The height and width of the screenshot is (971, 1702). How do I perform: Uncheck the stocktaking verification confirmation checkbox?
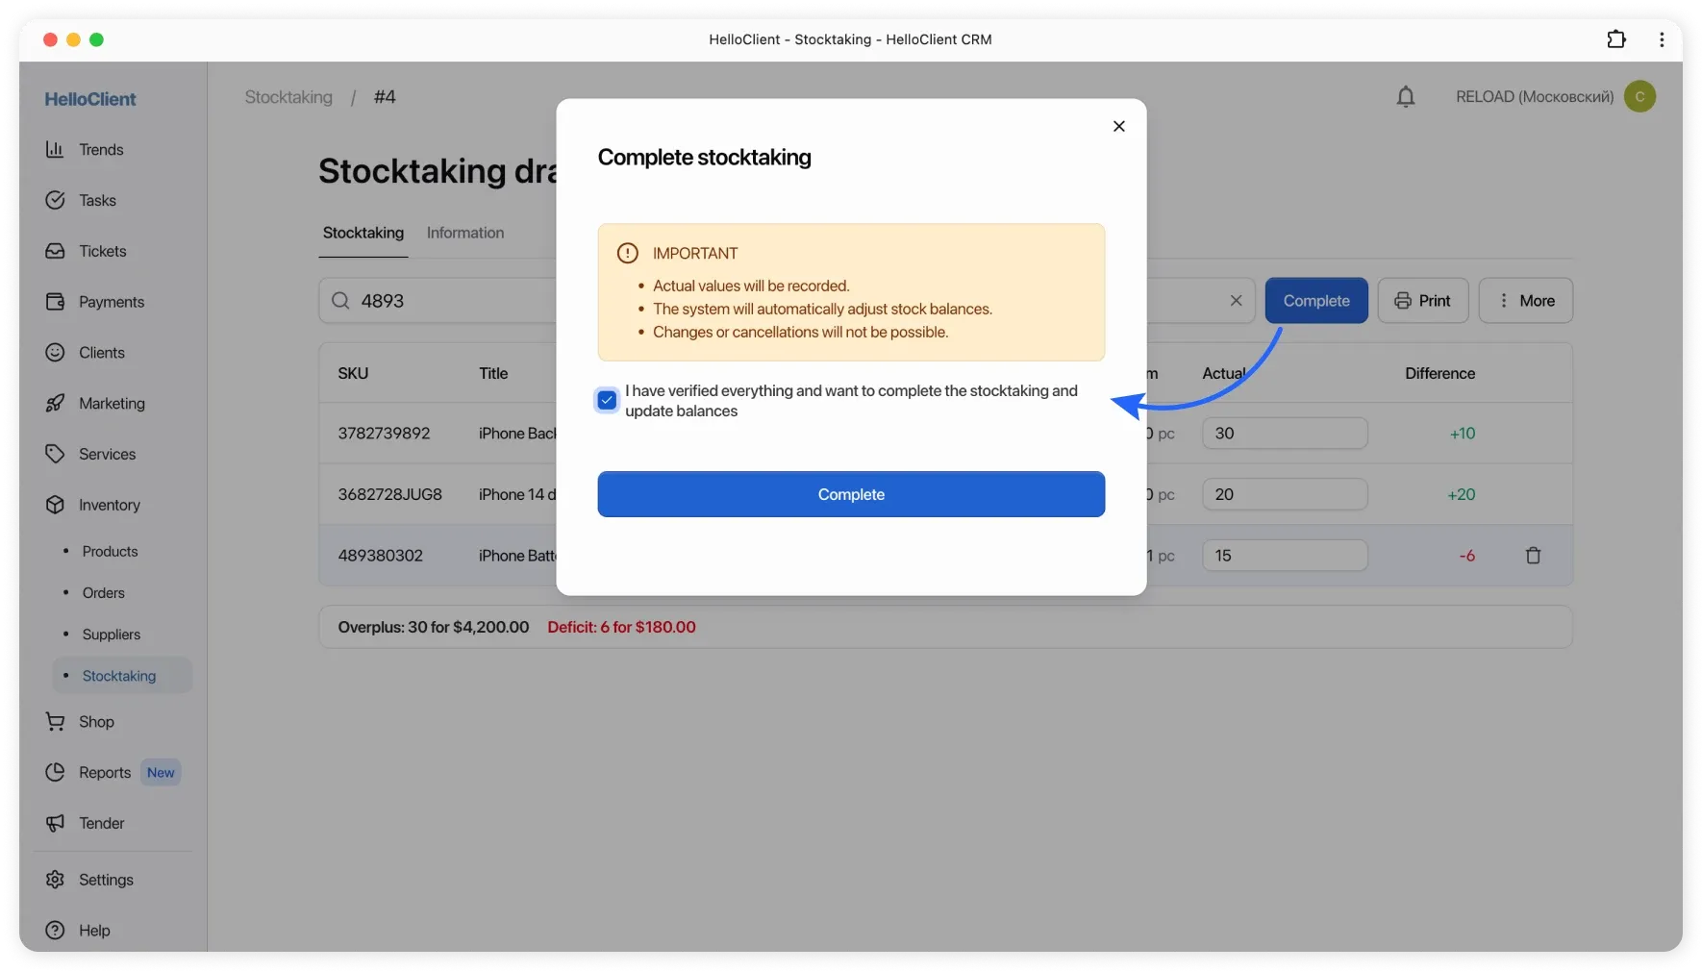point(606,400)
